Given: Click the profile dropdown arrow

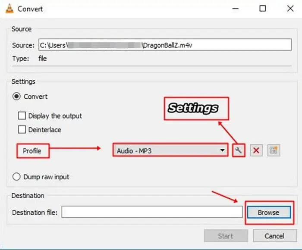Looking at the screenshot, I should pos(223,151).
